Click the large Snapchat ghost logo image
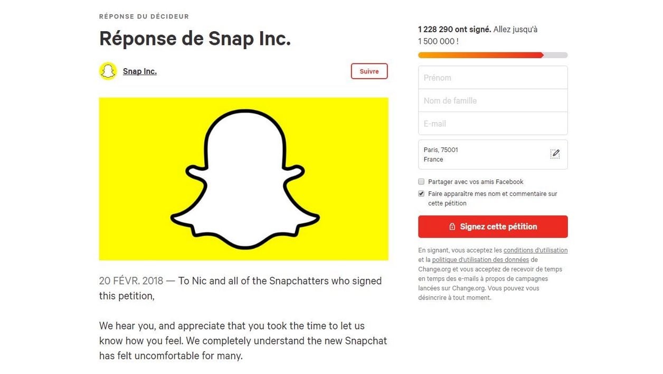The width and height of the screenshot is (663, 374). 243,179
